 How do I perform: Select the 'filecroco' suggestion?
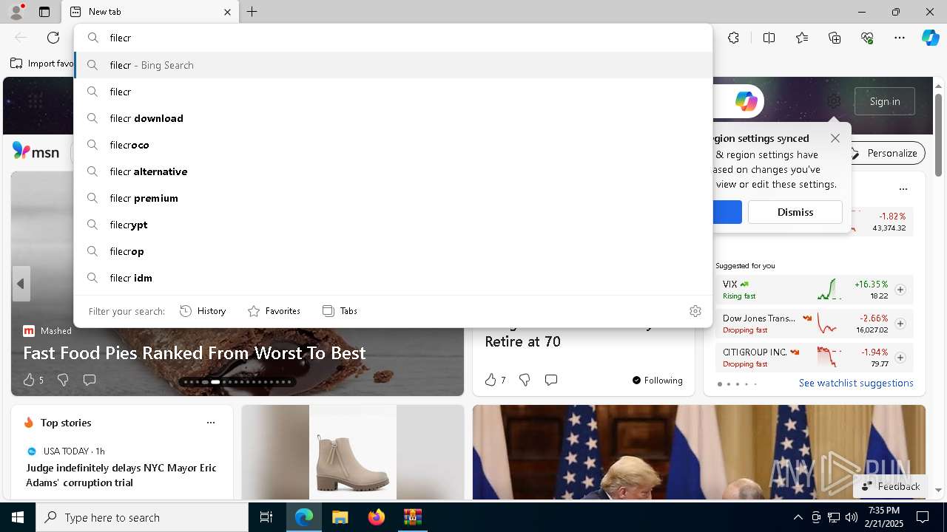pyautogui.click(x=393, y=145)
